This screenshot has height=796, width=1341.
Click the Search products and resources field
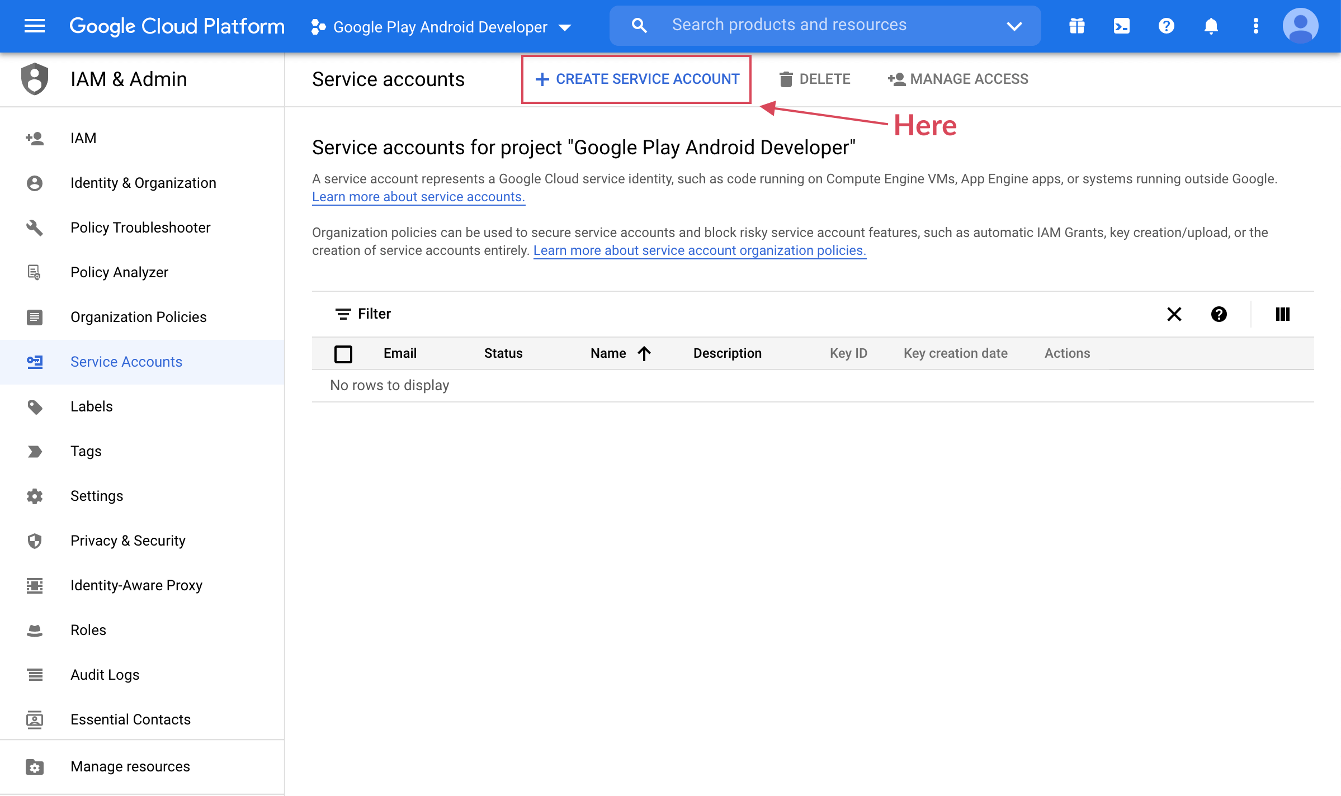788,25
